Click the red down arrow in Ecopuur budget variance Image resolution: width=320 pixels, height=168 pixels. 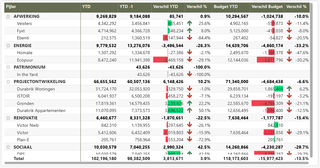tap(289, 60)
